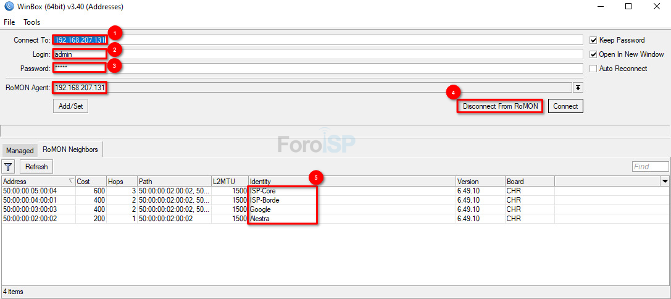The image size is (671, 299).
Task: Click the Add/Set button
Action: click(70, 106)
